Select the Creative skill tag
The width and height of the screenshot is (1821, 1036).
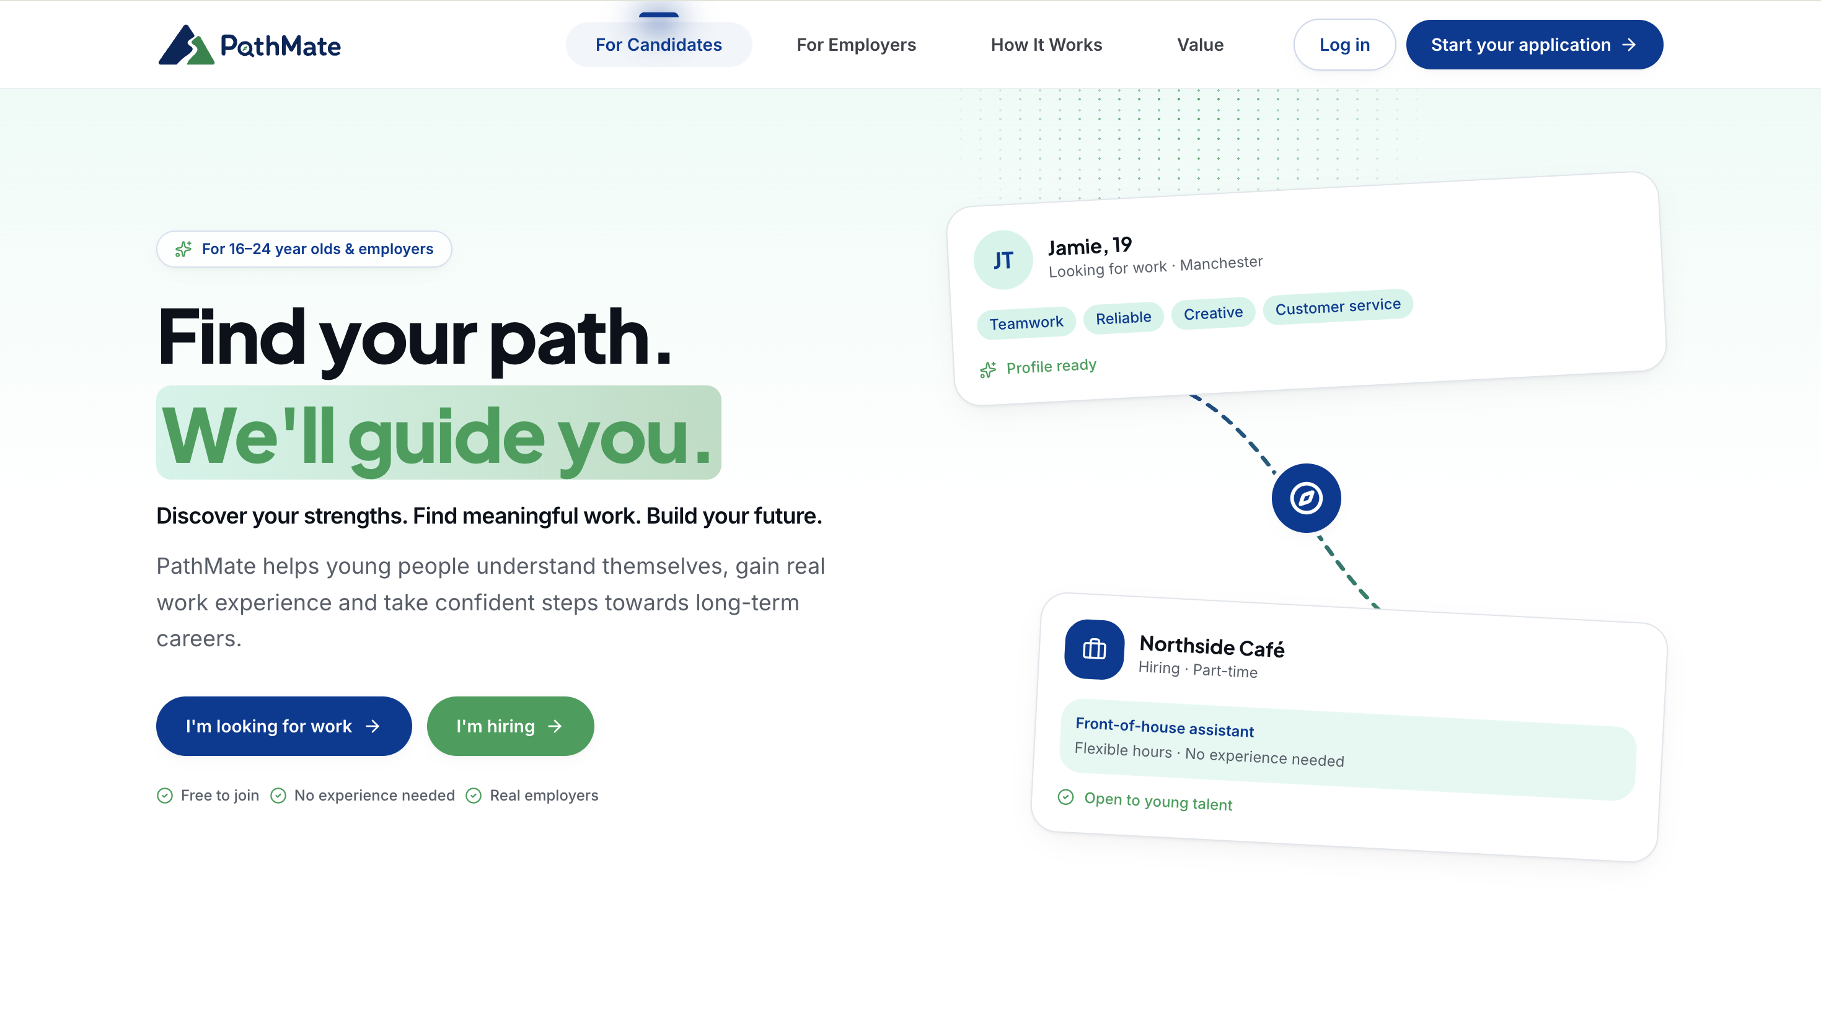1212,313
